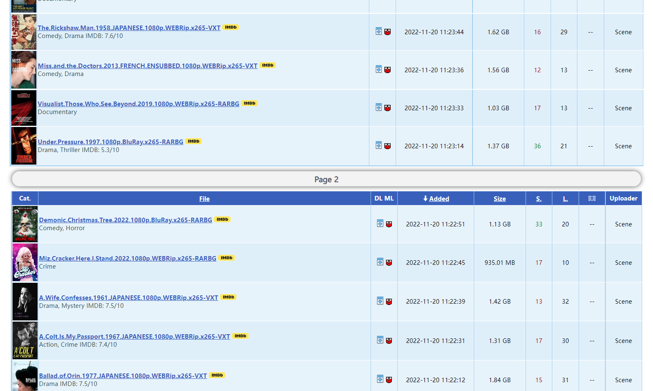Screen dimensions: 653x391
Task: Click the IMDB badge next to The.Rickshaw.Man.1958
Action: point(231,27)
